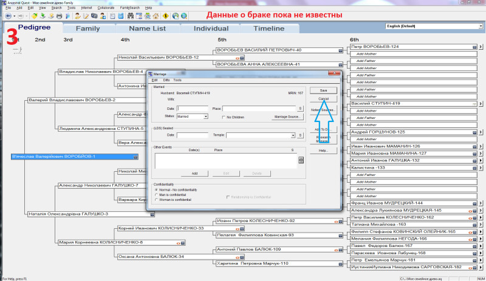Open the Collaborate menu
This screenshot has width=486, height=281.
click(x=106, y=8)
